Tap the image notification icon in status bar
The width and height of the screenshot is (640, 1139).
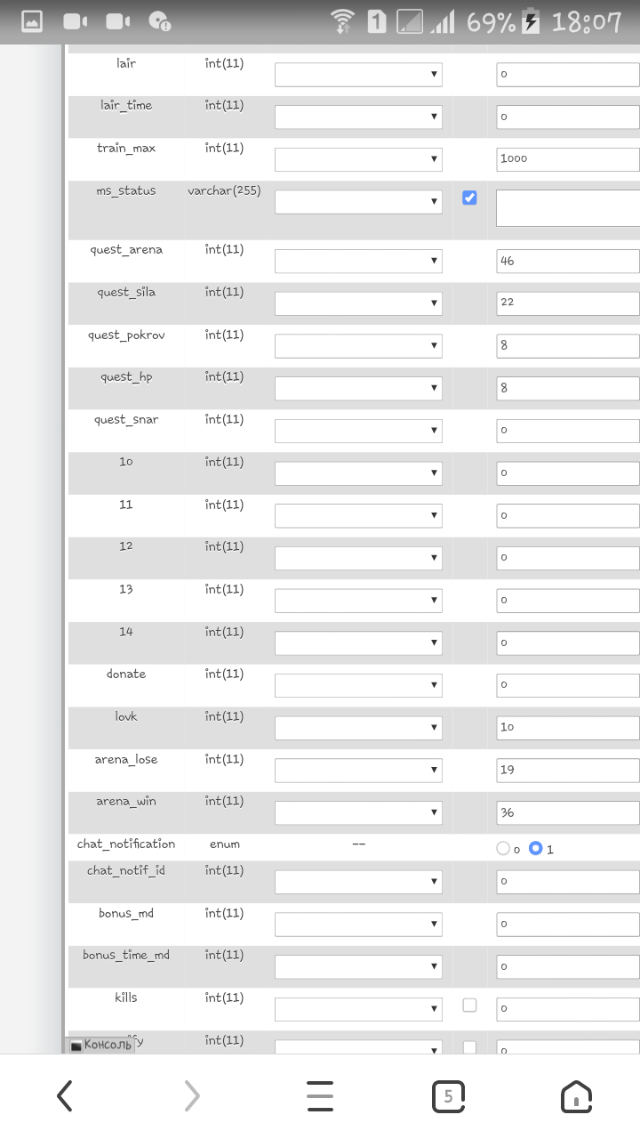(32, 21)
